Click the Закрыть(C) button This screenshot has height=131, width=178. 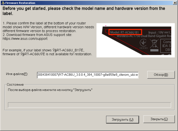click(x=159, y=119)
